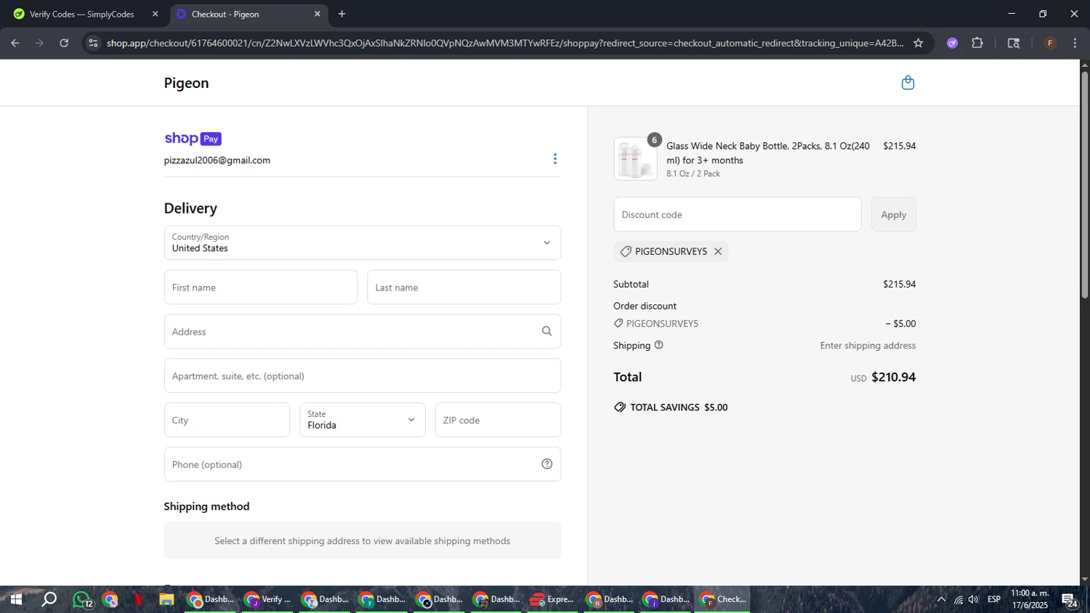Image resolution: width=1090 pixels, height=613 pixels.
Task: Click the $210.94 total amount
Action: pos(893,377)
